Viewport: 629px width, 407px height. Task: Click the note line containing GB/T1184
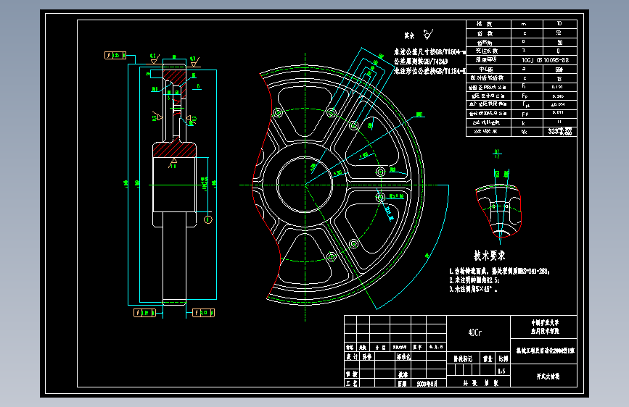click(x=429, y=71)
